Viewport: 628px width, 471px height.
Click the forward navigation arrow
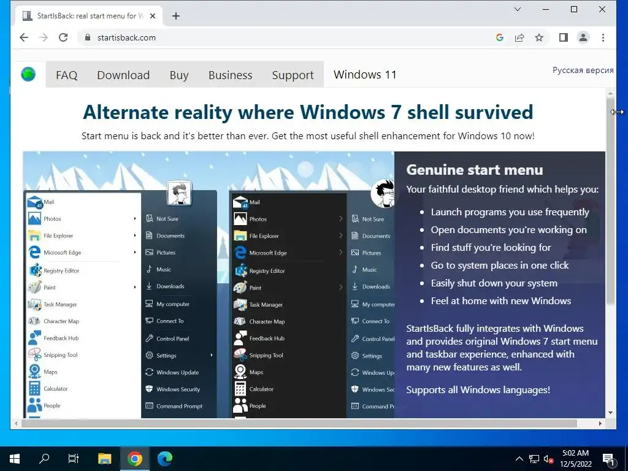[44, 37]
